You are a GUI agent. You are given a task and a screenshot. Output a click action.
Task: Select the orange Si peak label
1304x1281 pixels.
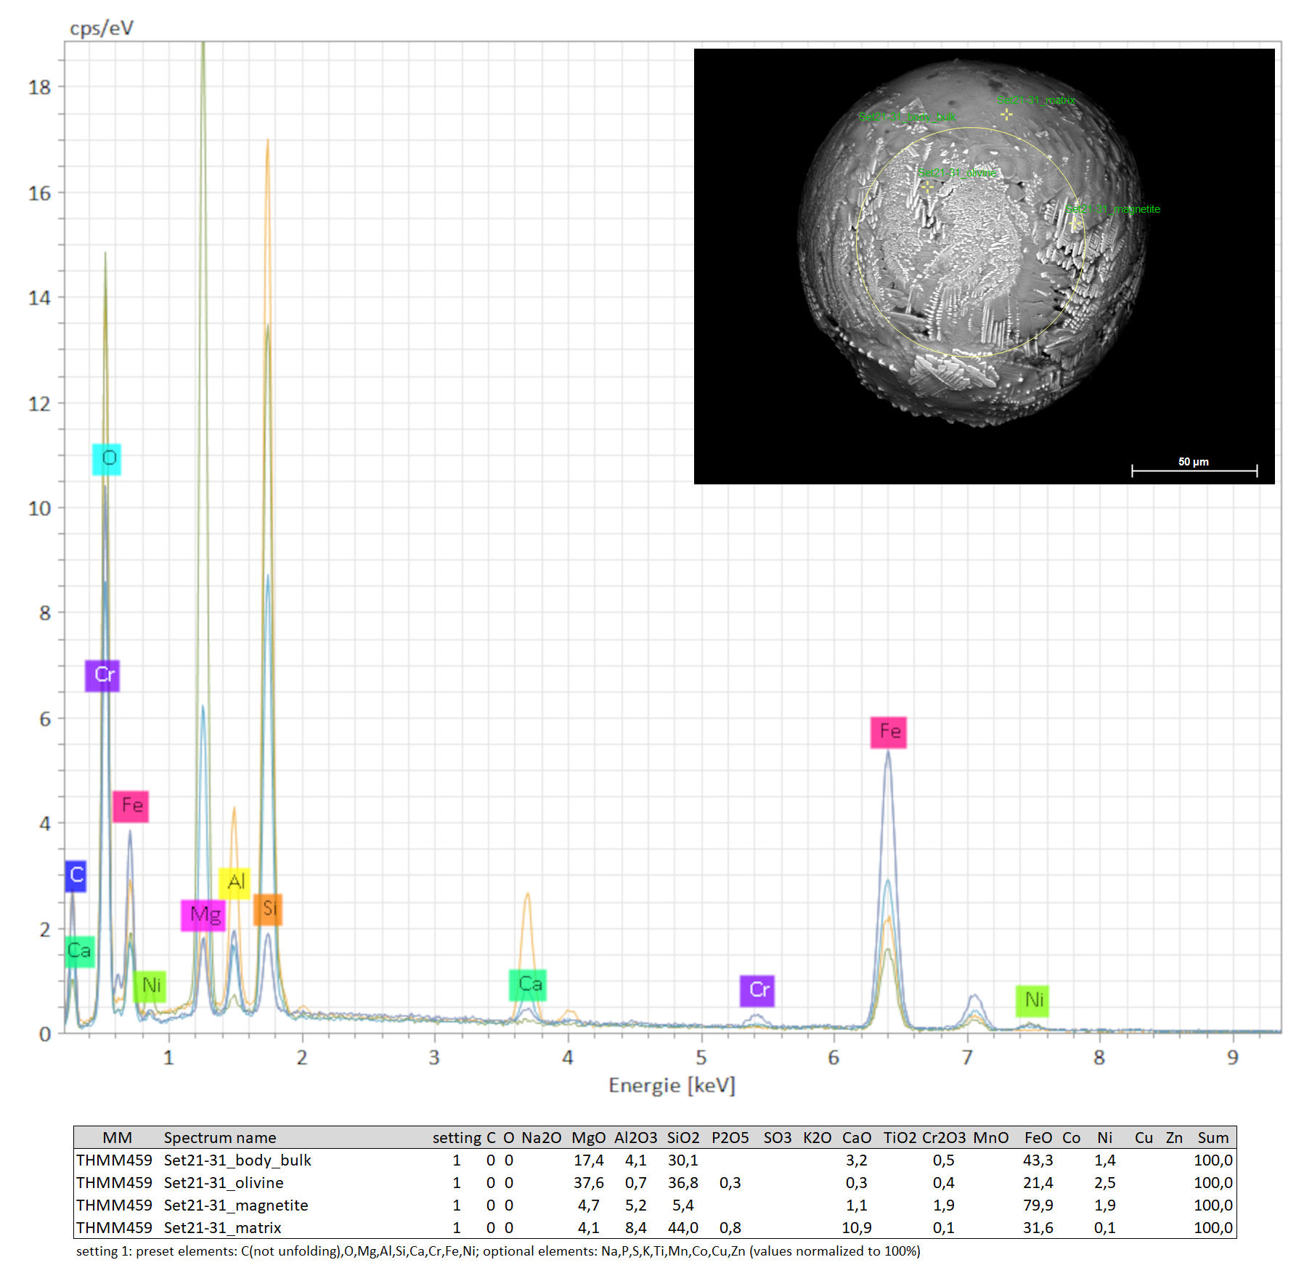click(268, 909)
